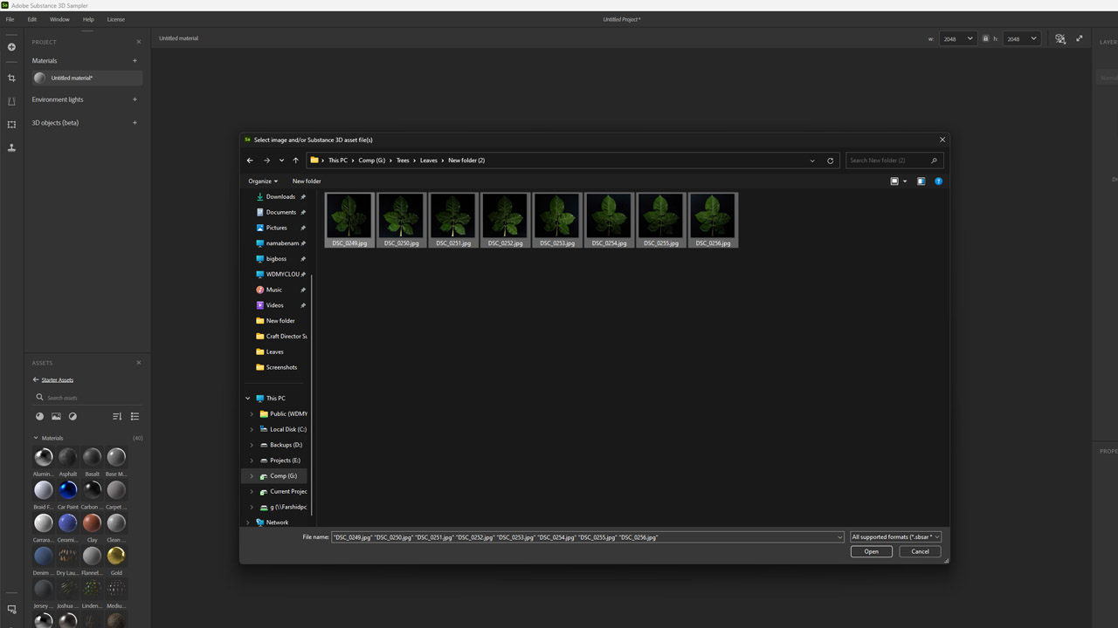
Task: Expand the Projects (E:) drive node
Action: (x=252, y=461)
